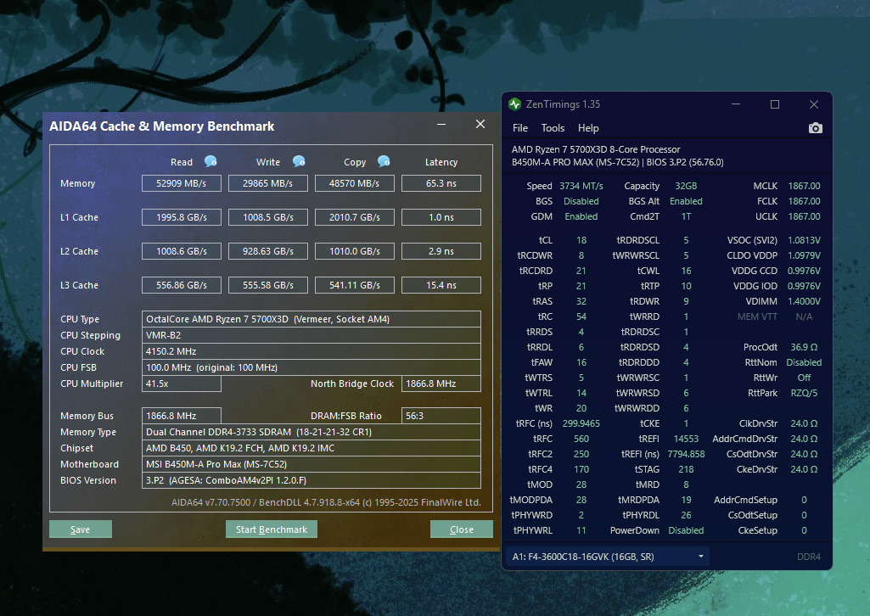
Task: Open the Tools menu in ZenTimings
Action: [x=553, y=128]
